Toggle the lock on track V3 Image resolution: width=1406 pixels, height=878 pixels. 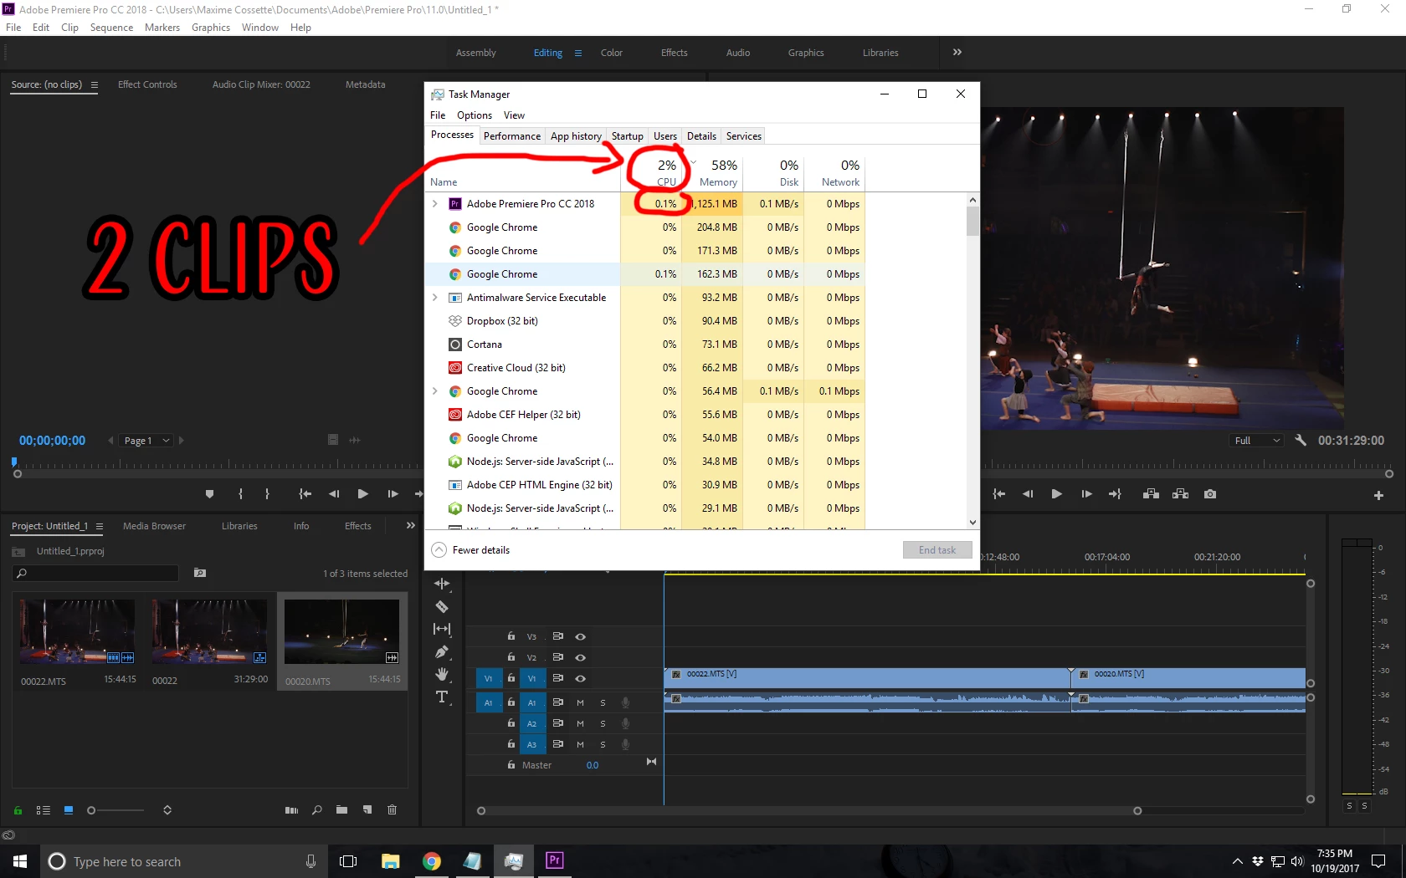511,636
